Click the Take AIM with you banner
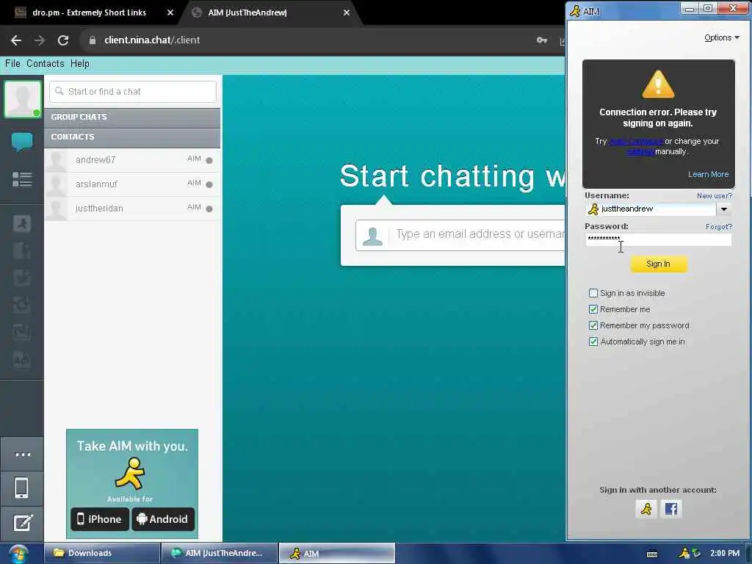Screen dimensions: 752x564 click(132, 483)
